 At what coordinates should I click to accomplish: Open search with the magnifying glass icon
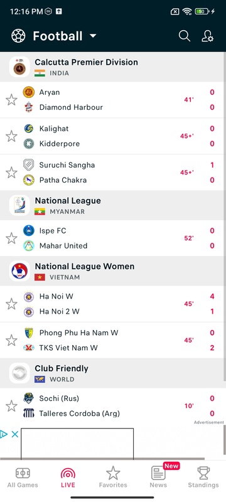[185, 36]
